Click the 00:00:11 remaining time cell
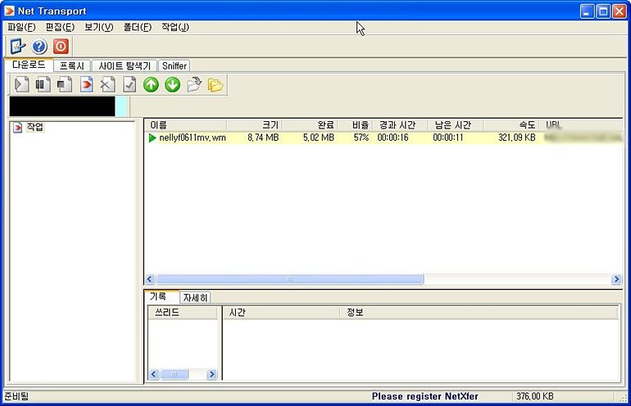This screenshot has height=406, width=631. 448,138
